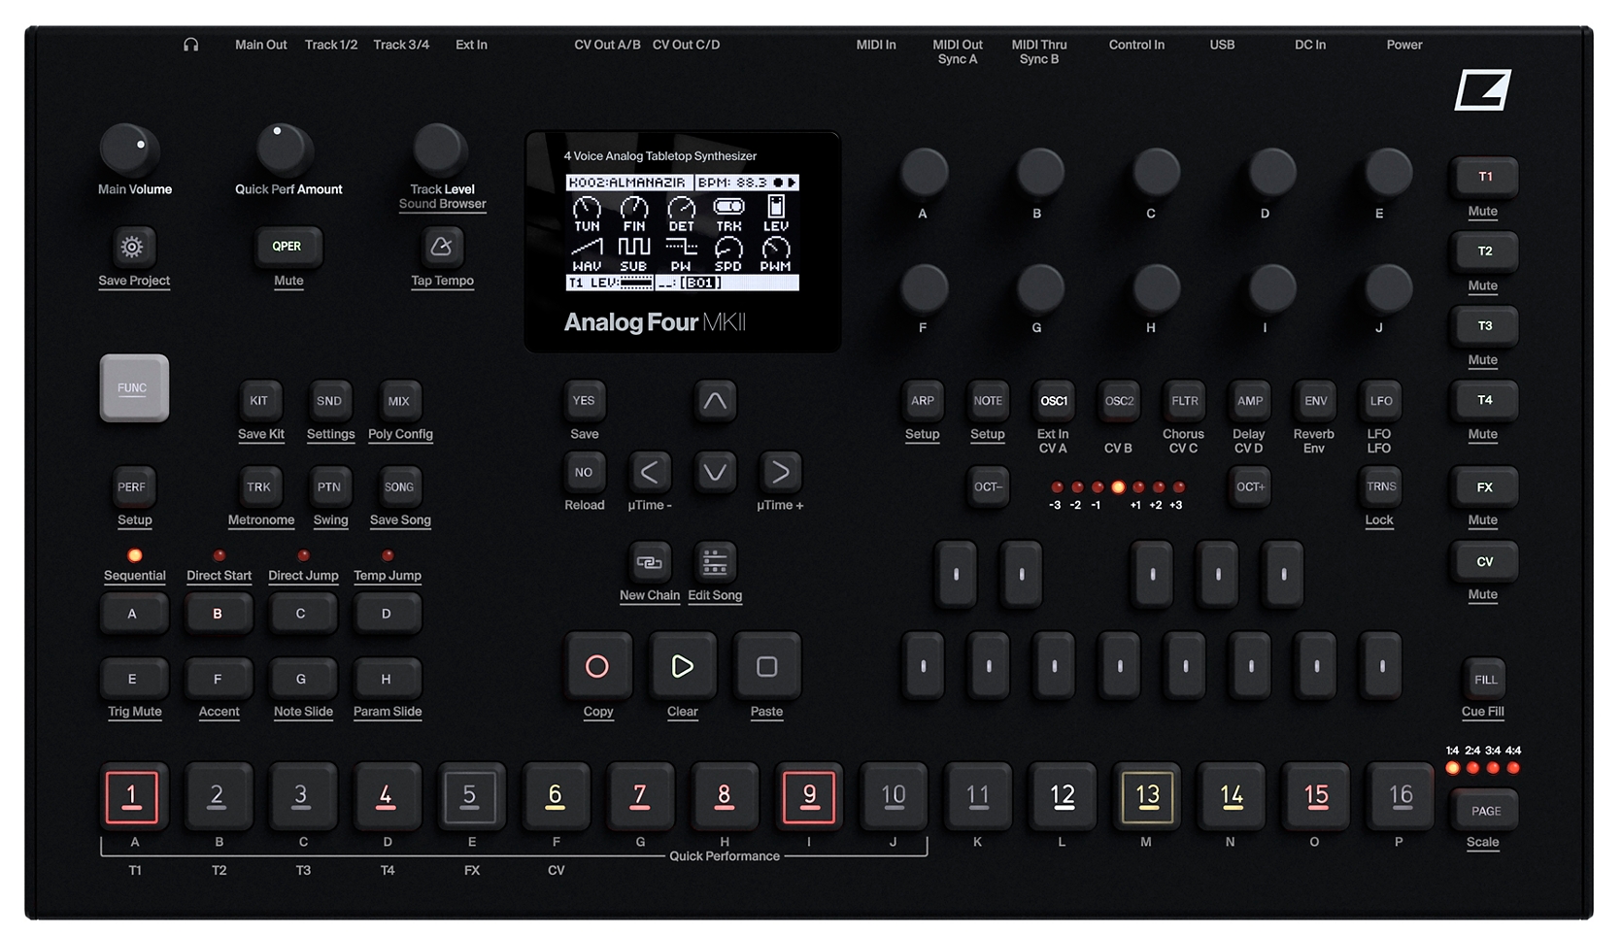Select TRK parameter on display
The image size is (1622, 936).
(728, 214)
